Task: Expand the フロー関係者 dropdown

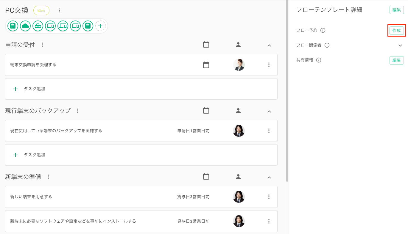Action: [x=400, y=45]
